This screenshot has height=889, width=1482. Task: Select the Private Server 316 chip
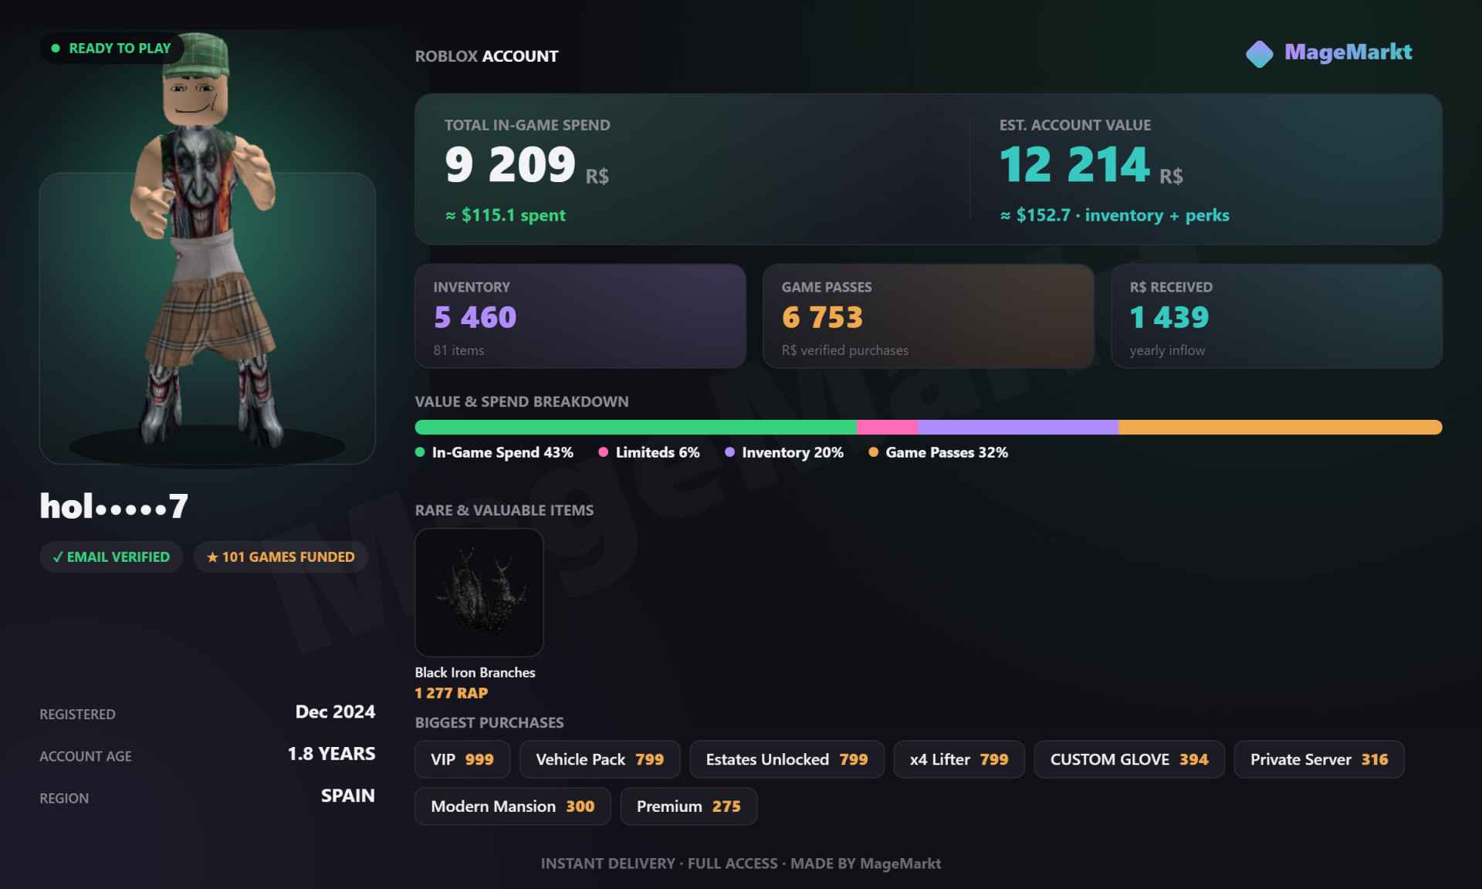click(x=1319, y=759)
